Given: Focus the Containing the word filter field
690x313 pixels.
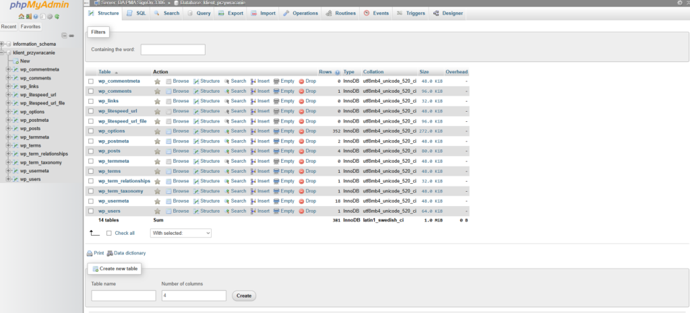Looking at the screenshot, I should coord(172,50).
